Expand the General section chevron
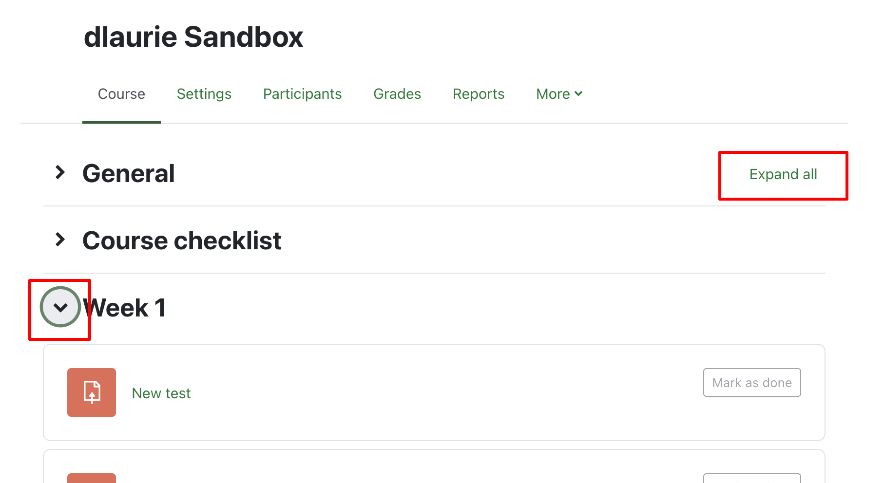This screenshot has height=483, width=884. pyautogui.click(x=60, y=172)
